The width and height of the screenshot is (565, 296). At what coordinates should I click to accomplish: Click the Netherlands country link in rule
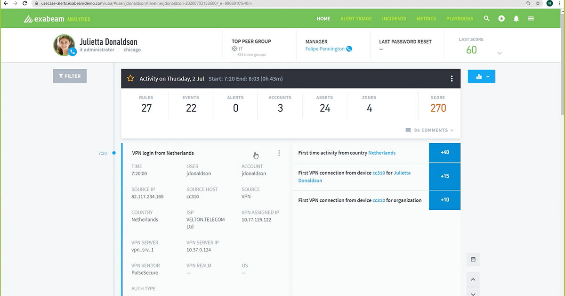coord(382,153)
